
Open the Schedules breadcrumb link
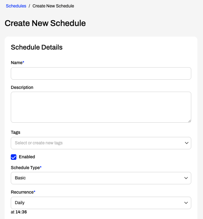pyautogui.click(x=16, y=6)
